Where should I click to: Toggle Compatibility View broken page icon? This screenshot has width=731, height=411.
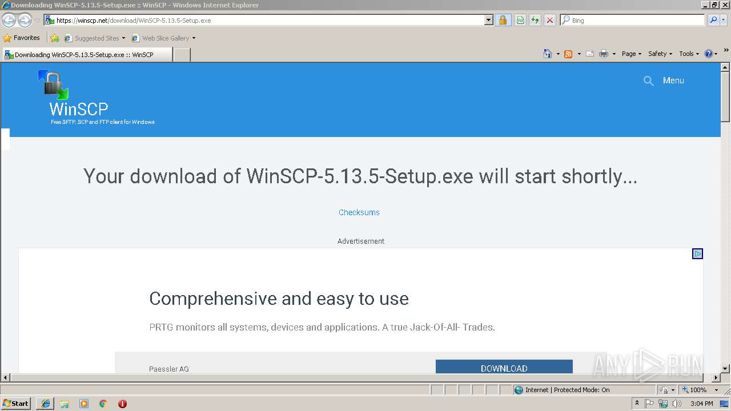[x=520, y=21]
